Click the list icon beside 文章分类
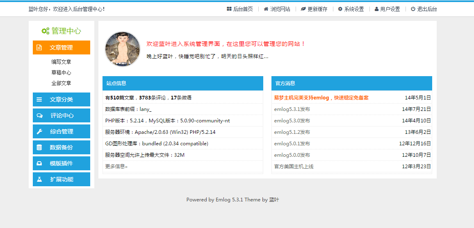This screenshot has width=474, height=228. tap(39, 99)
